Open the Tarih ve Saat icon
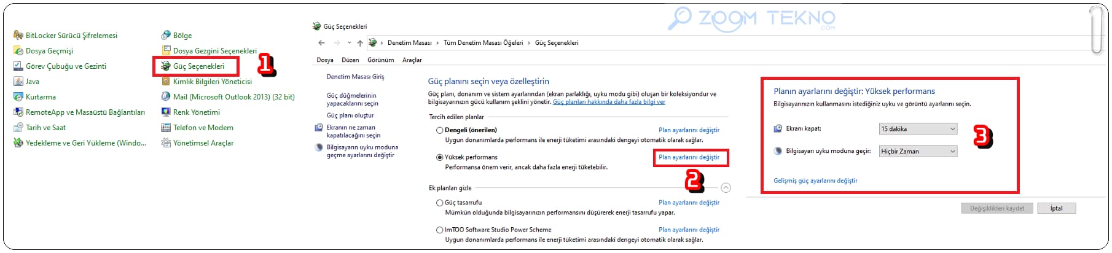The image size is (1112, 253). pyautogui.click(x=18, y=127)
